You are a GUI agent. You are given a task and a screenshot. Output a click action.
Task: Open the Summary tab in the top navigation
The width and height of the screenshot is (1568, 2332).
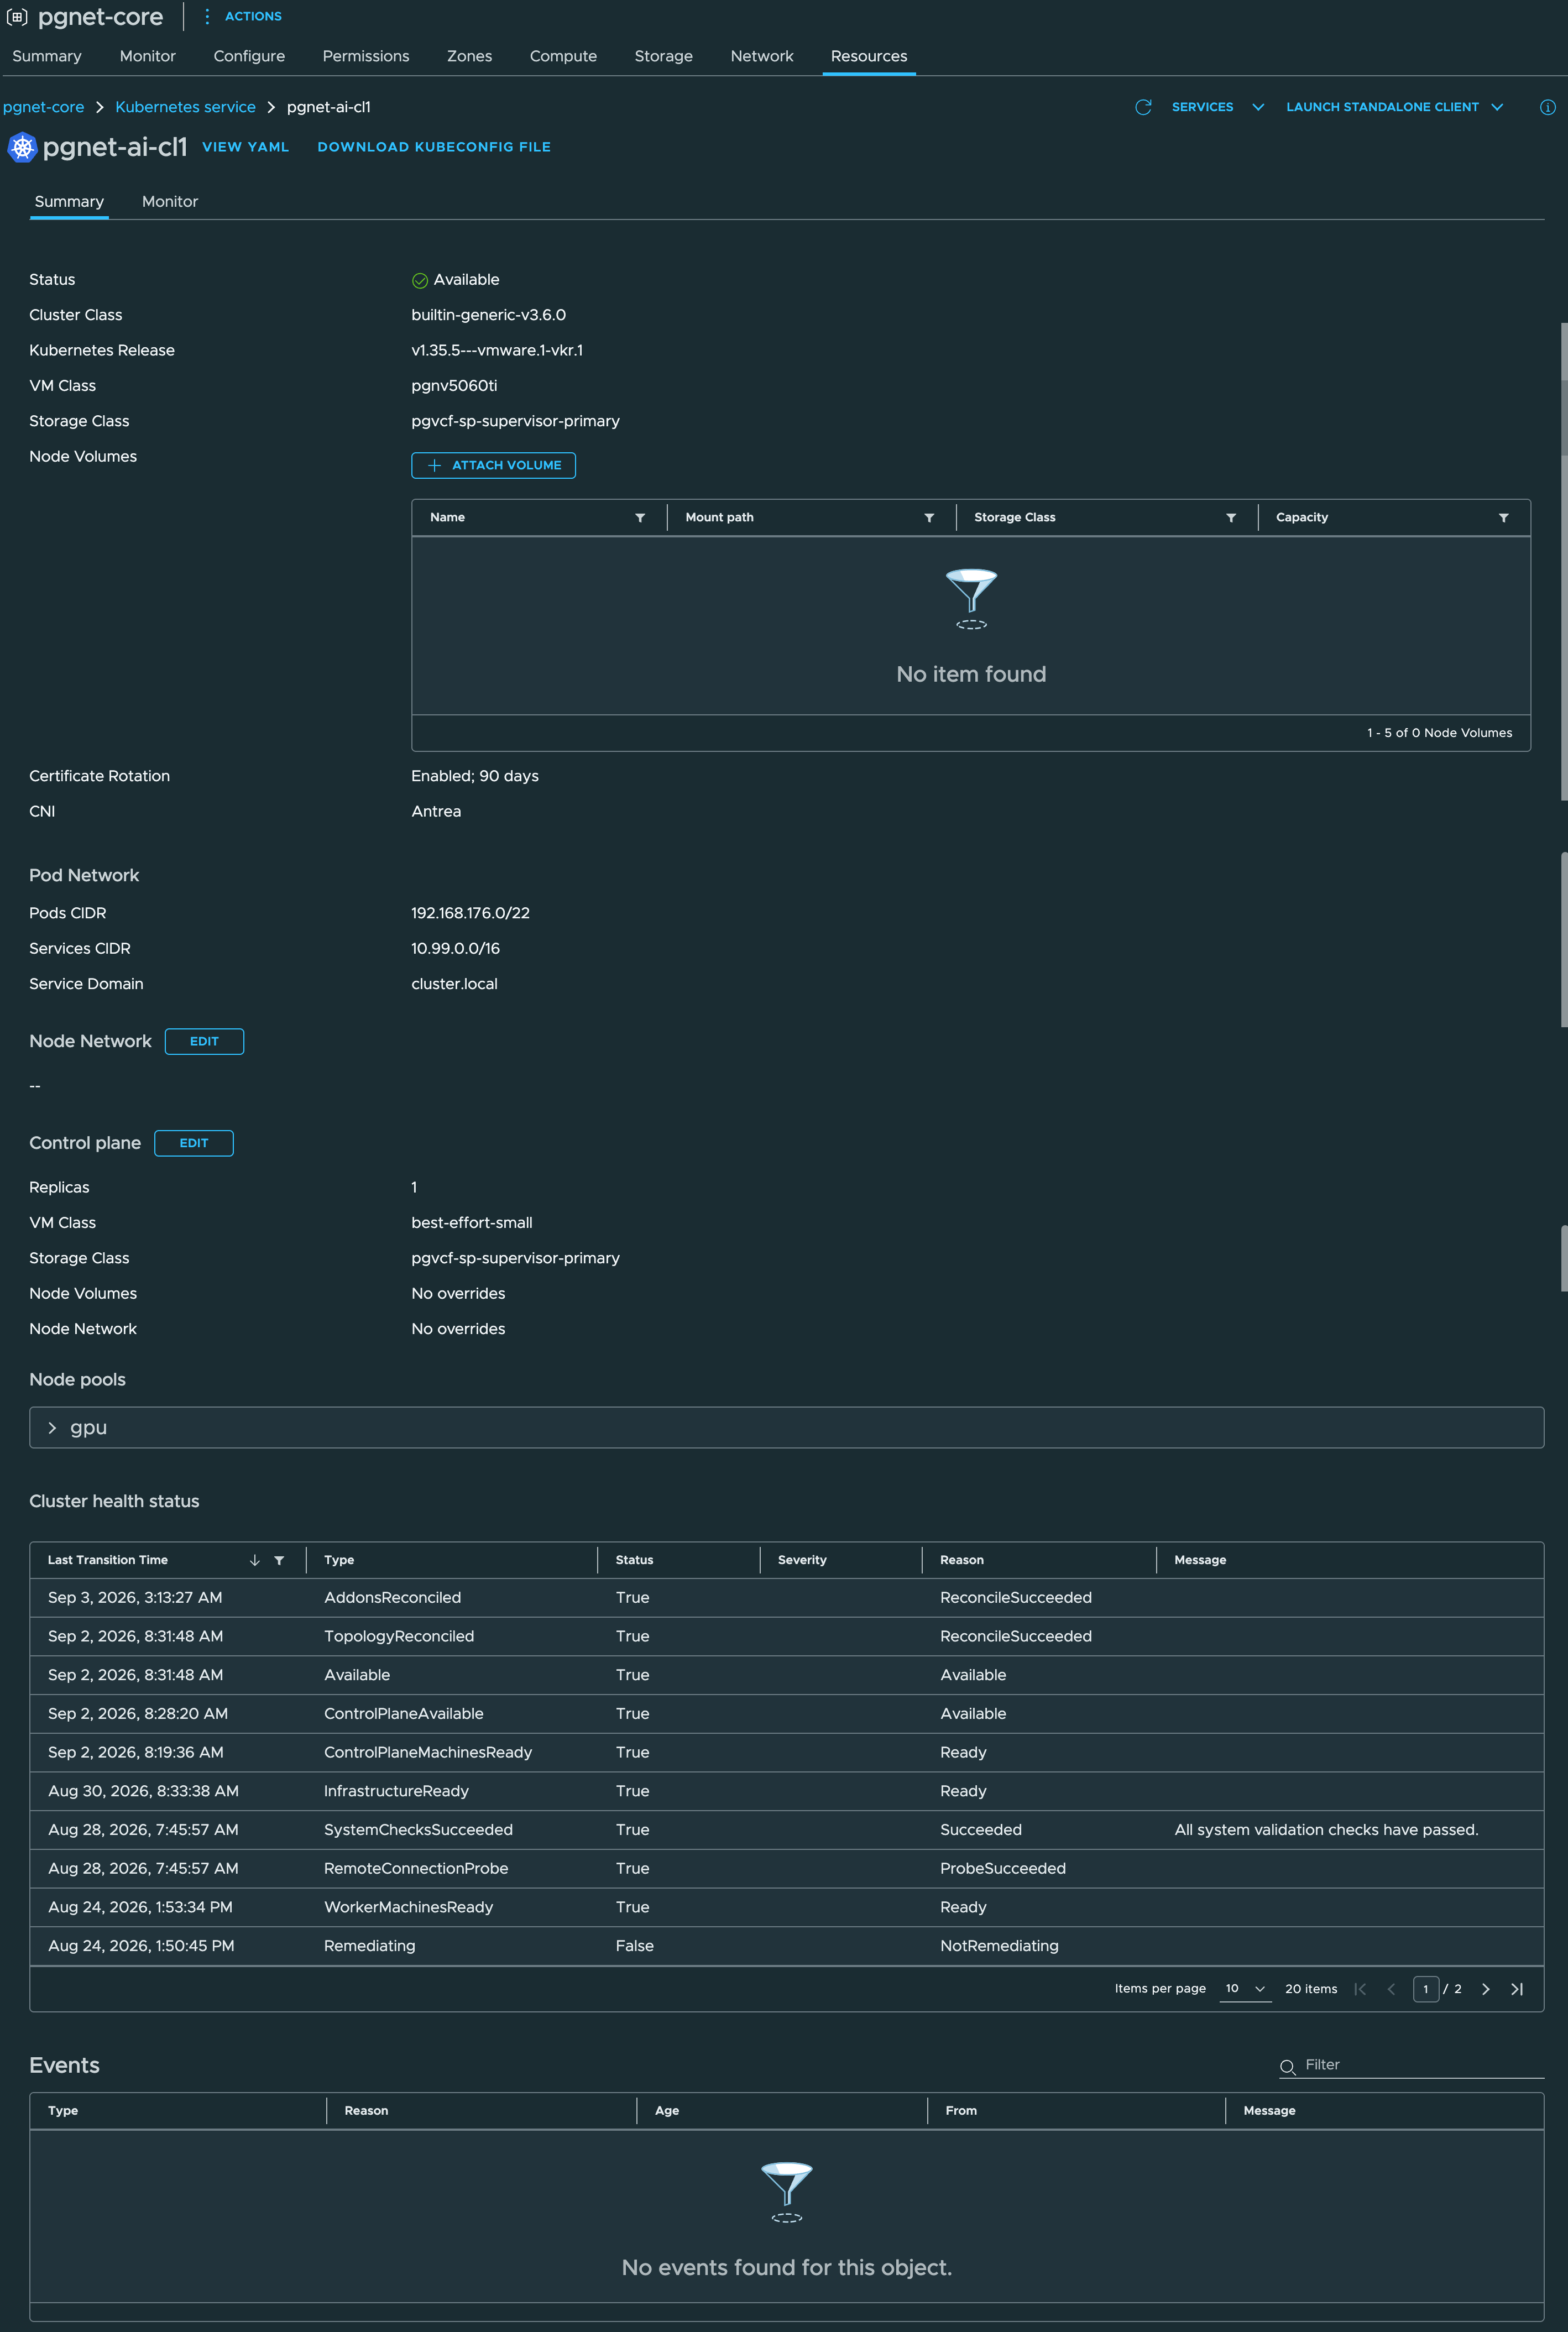point(47,56)
